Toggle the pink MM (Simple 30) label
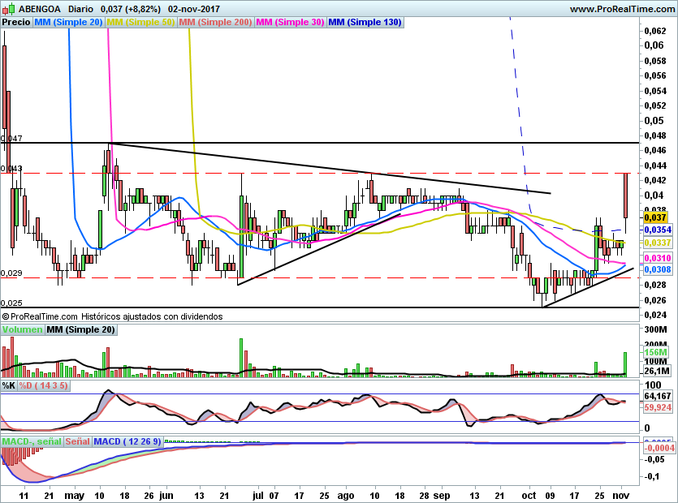This screenshot has width=678, height=503. tap(289, 23)
